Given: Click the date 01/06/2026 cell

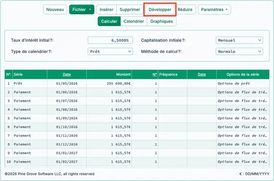Looking at the screenshot, I should pyautogui.click(x=67, y=92).
